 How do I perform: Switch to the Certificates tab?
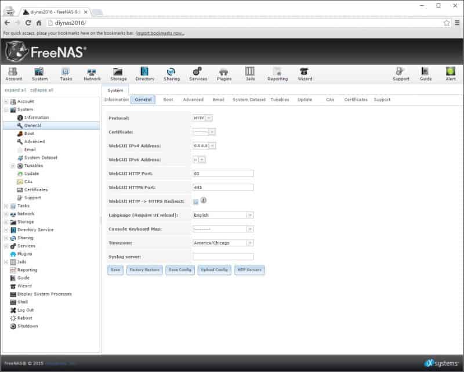(x=356, y=100)
